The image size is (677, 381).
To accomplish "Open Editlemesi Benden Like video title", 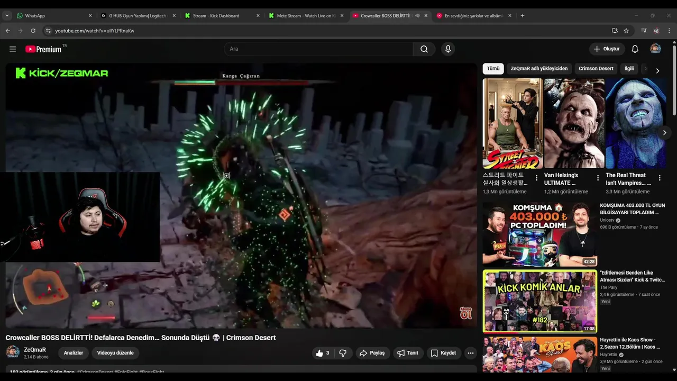I will [x=633, y=276].
